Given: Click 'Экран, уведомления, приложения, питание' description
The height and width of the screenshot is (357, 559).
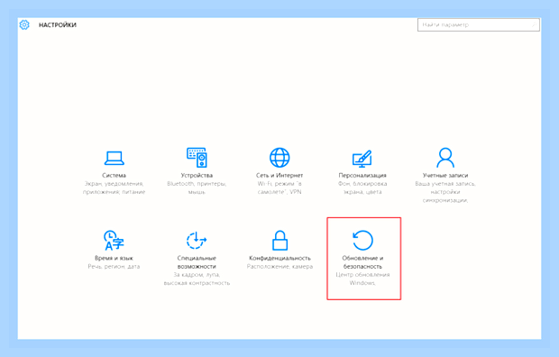Looking at the screenshot, I should point(115,188).
